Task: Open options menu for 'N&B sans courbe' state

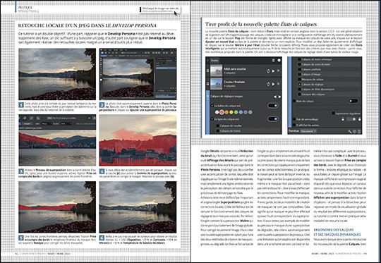Action: [x=279, y=71]
